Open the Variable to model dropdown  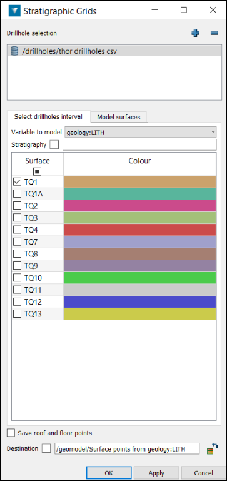click(141, 132)
